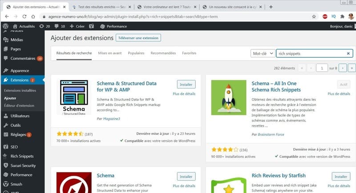Open the IQ browser extension icon
This screenshot has height=193, width=356.
coord(333,16)
